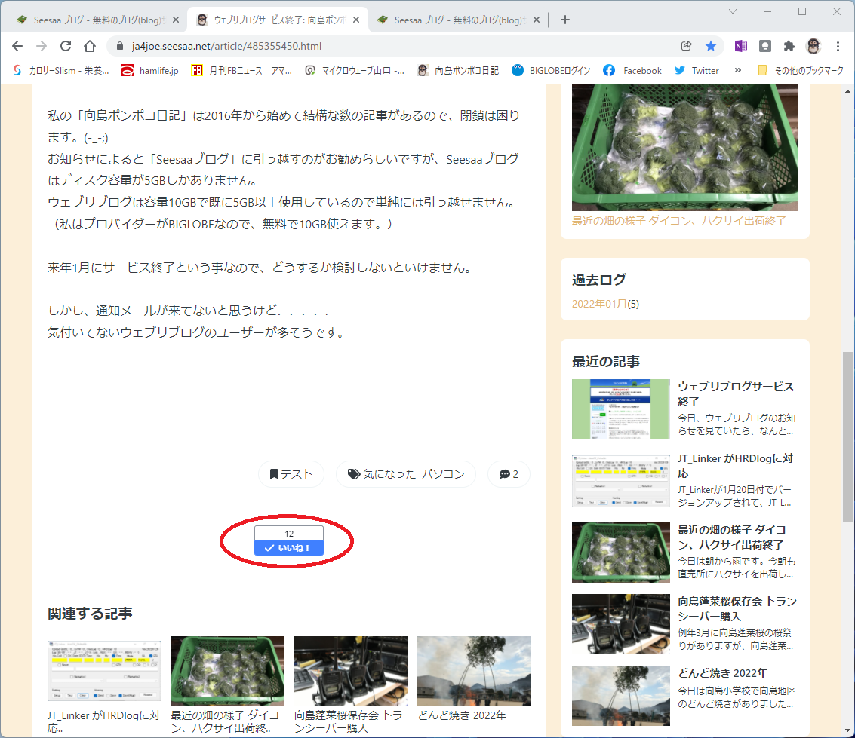Expand the hidden bookmarks chevron

(738, 70)
